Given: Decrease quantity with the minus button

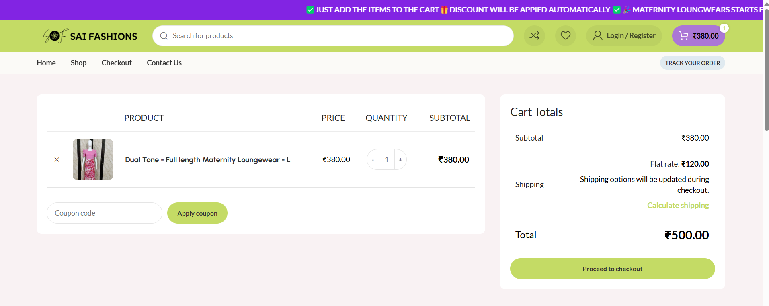Looking at the screenshot, I should tap(373, 159).
